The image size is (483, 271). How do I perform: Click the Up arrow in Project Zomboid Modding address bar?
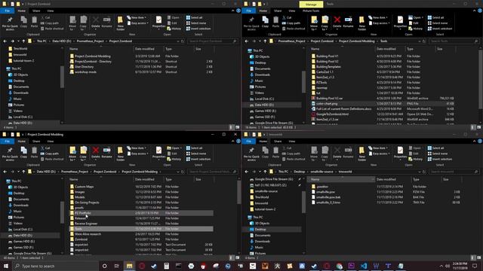tap(23, 172)
